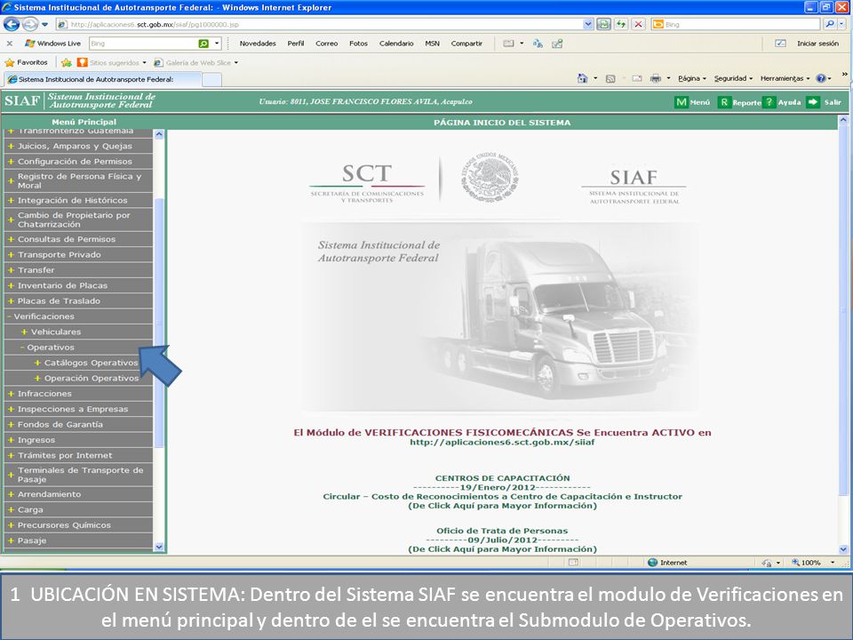The height and width of the screenshot is (640, 853).
Task: Click the Bing search box at top right
Action: pyautogui.click(x=736, y=25)
